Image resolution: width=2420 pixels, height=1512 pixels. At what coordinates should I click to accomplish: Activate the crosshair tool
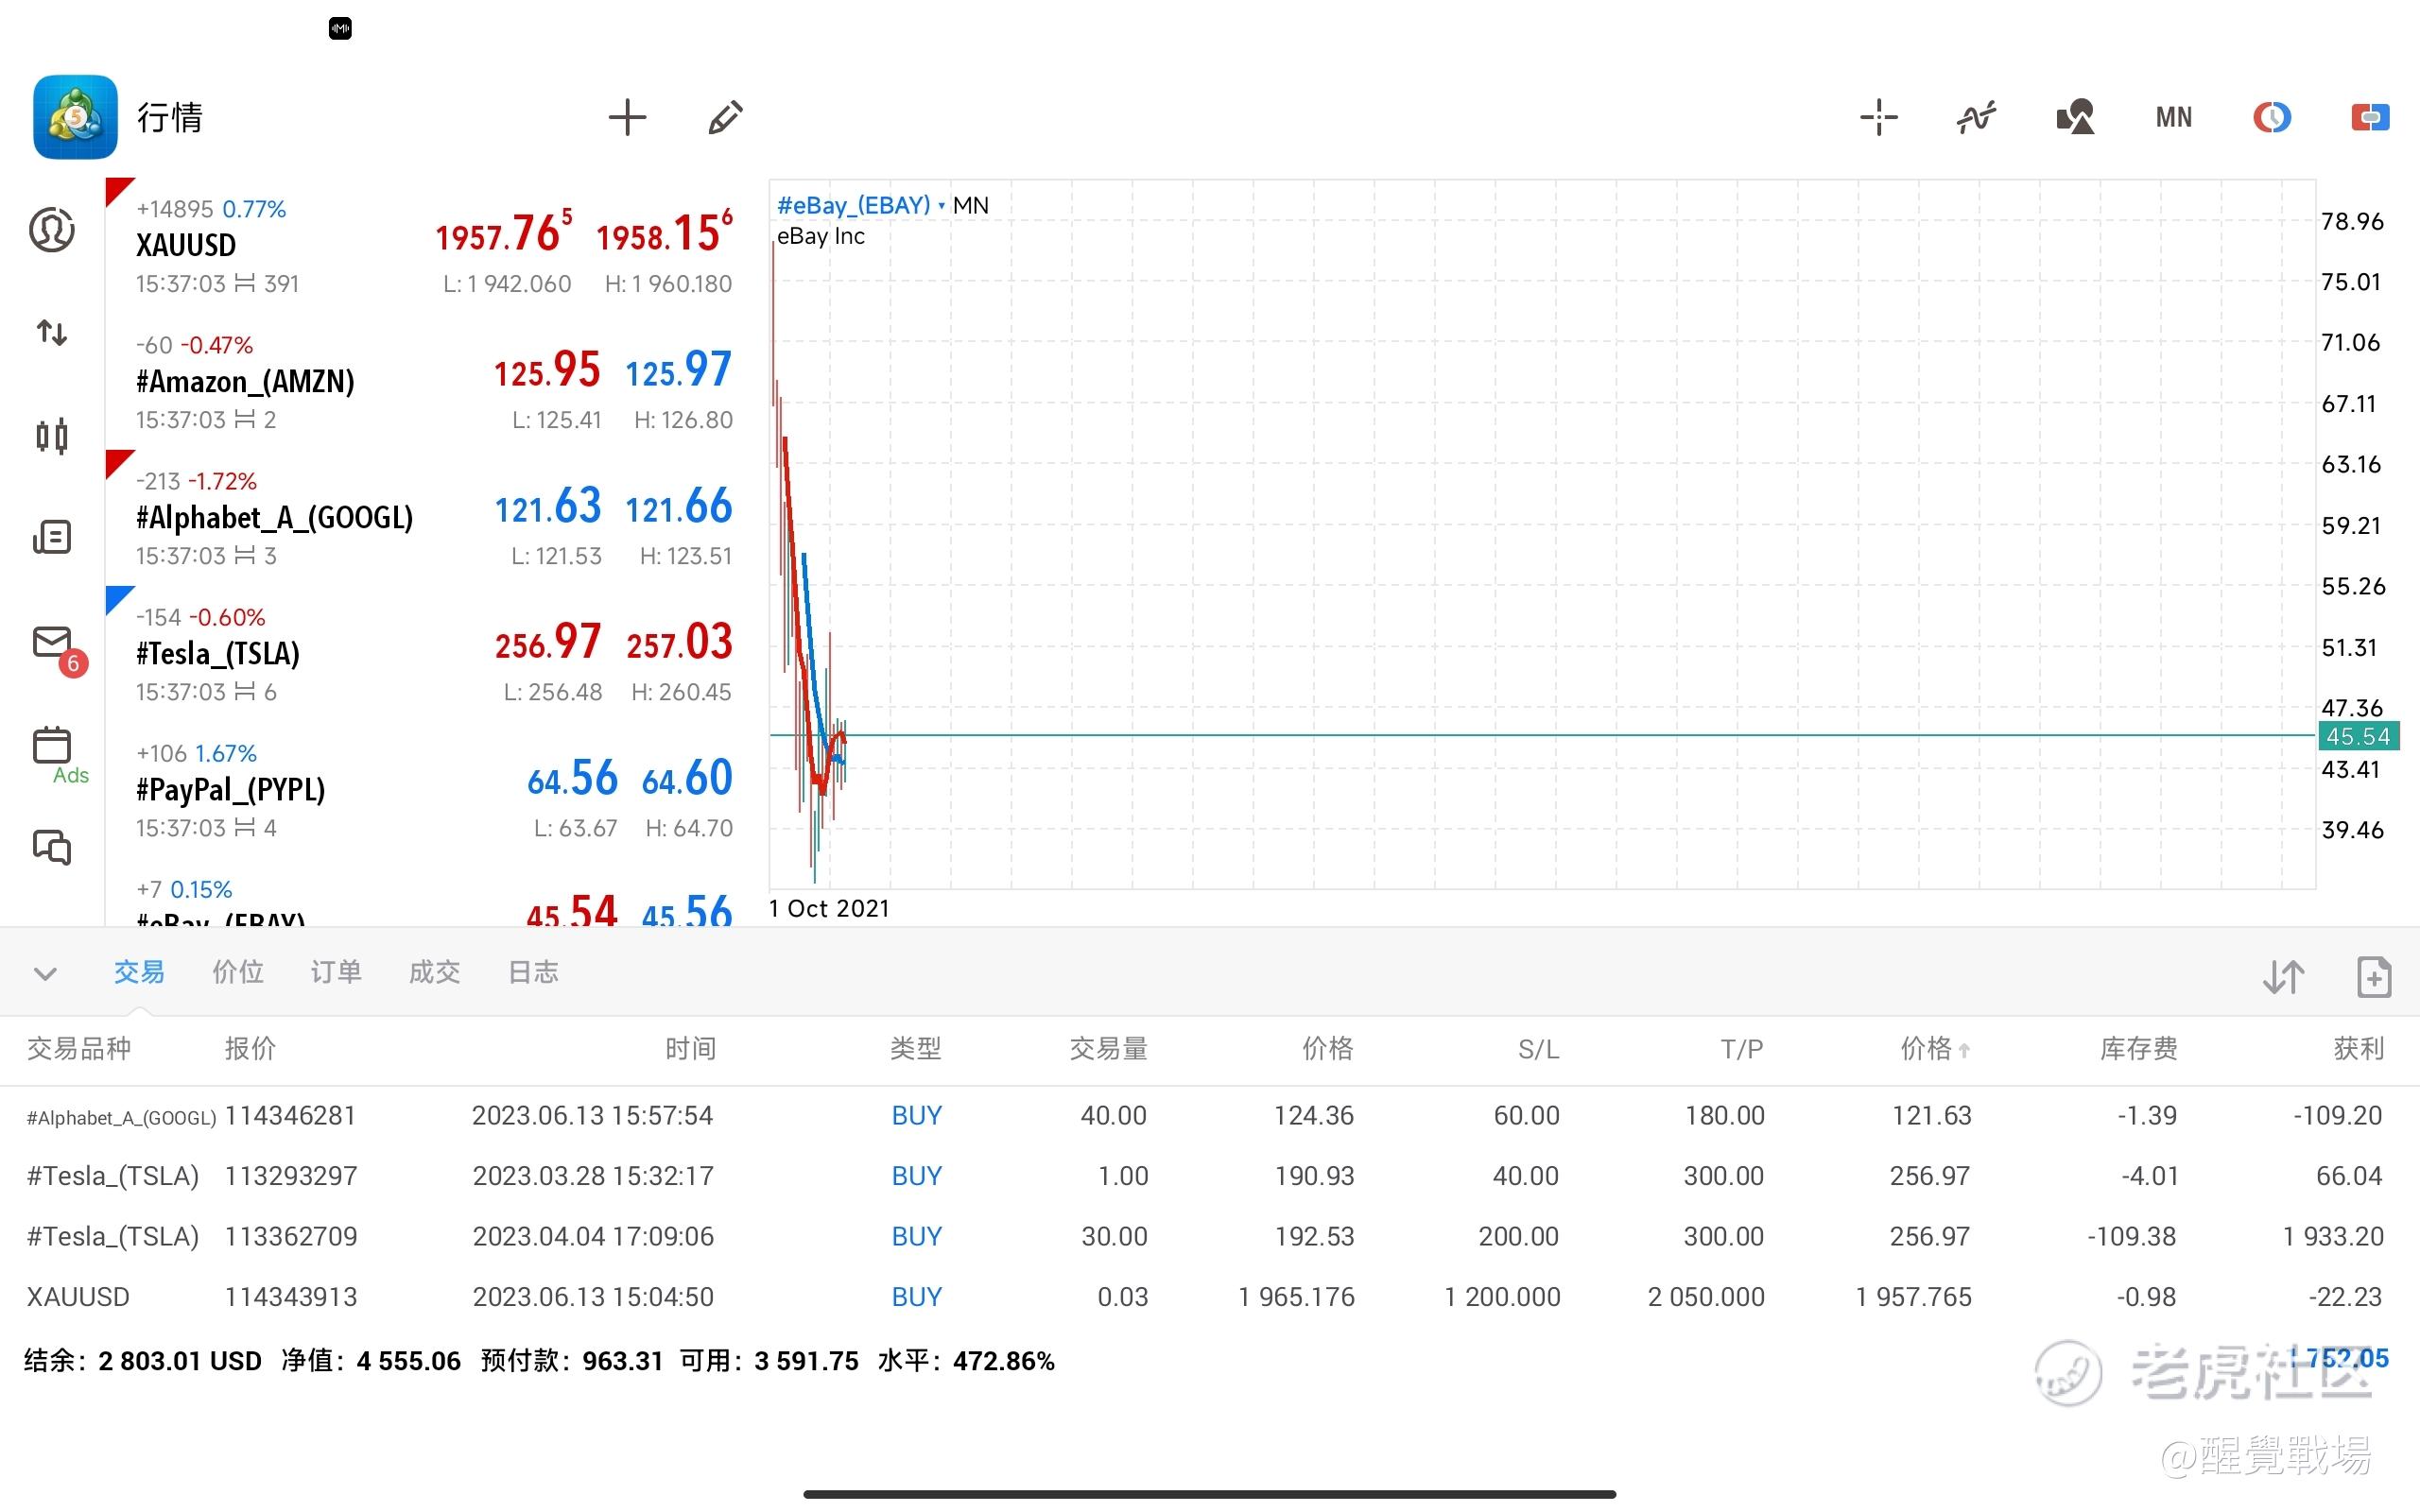click(1878, 117)
